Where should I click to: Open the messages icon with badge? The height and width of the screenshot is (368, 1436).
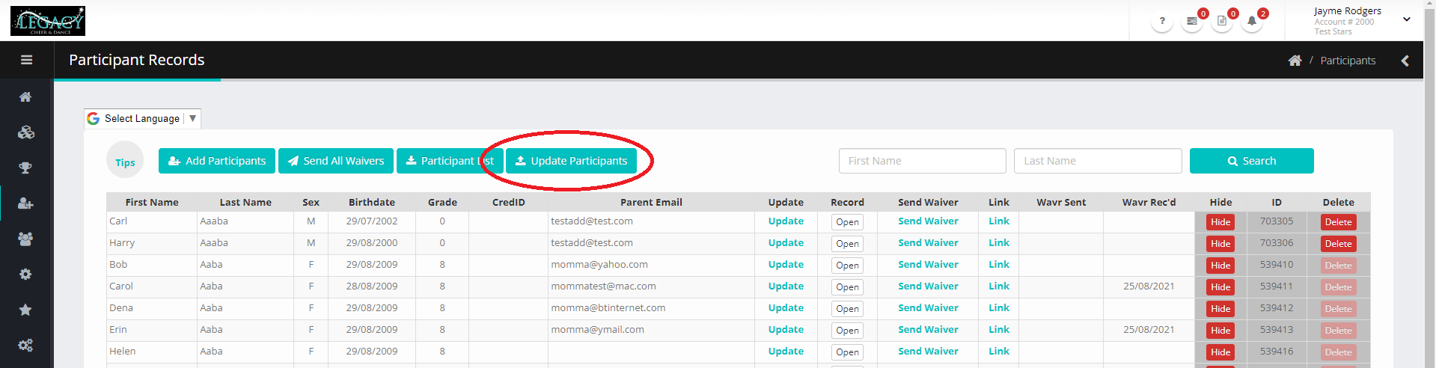(1192, 21)
